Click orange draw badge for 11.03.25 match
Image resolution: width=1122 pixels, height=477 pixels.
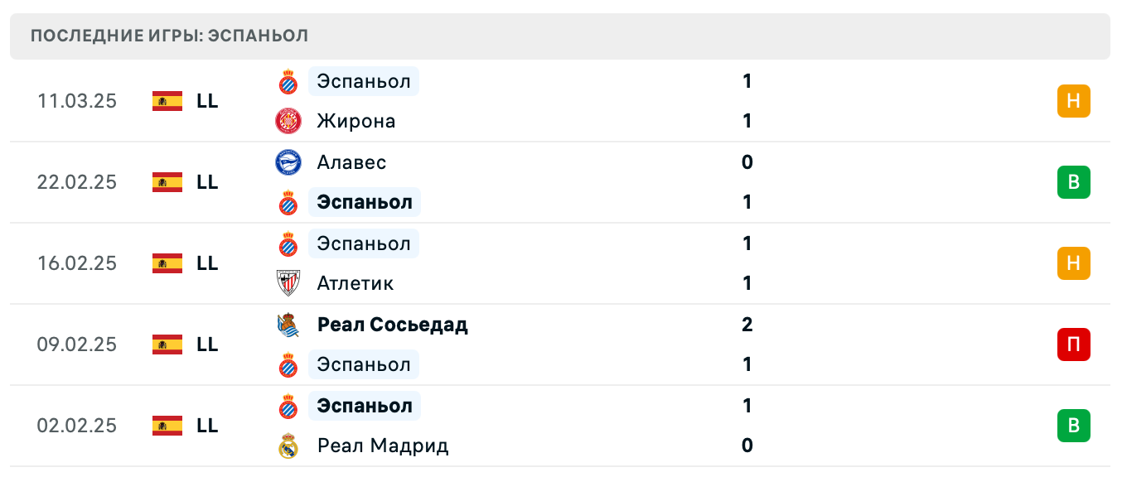(x=1073, y=101)
